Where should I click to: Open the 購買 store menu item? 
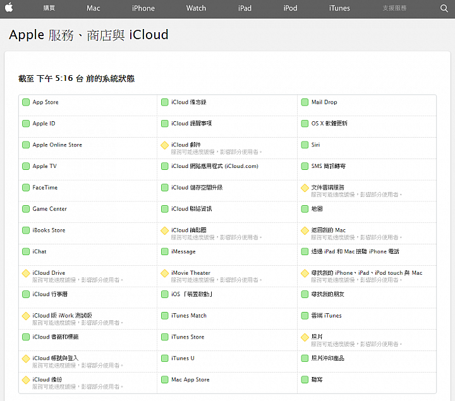(x=49, y=8)
